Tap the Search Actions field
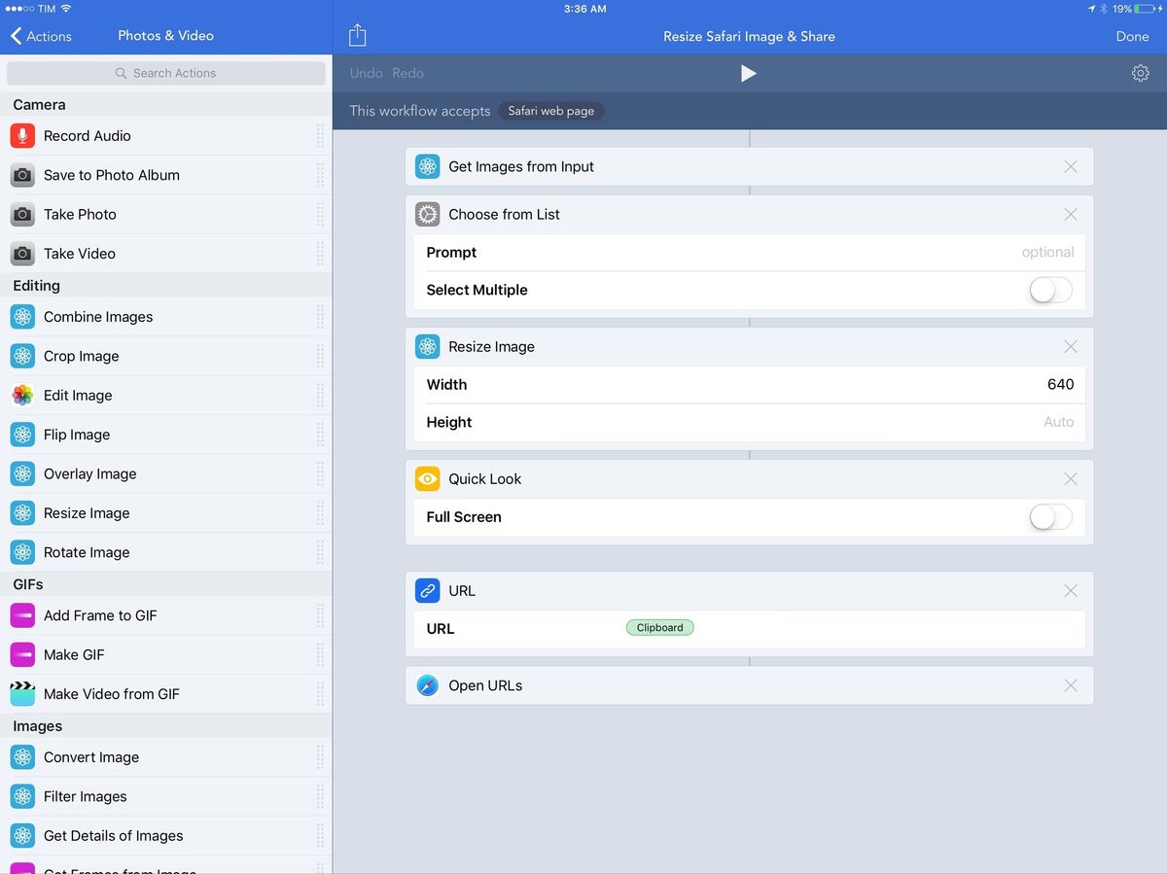This screenshot has height=874, width=1167. pos(165,72)
